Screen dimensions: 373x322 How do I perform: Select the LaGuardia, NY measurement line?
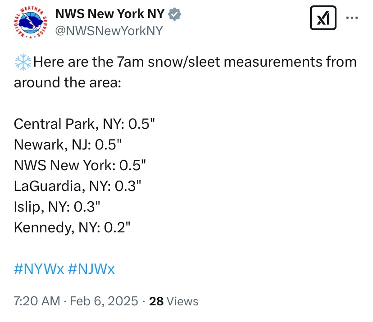(77, 186)
